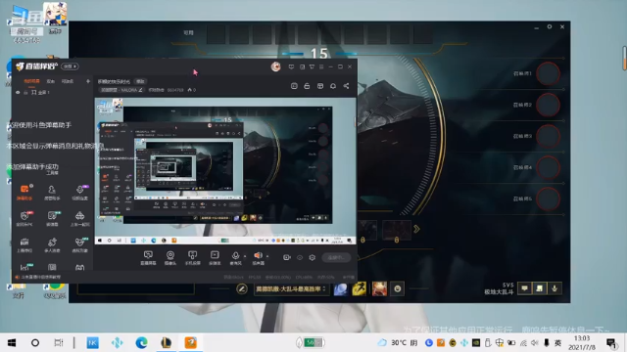Open the weather widget showing 30°C
The image size is (627, 352).
point(398,342)
